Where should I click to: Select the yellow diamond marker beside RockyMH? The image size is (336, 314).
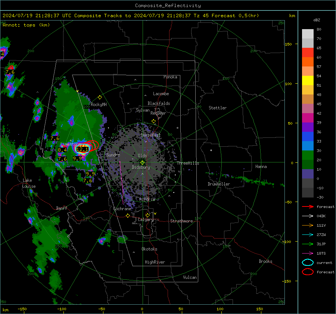click(x=100, y=97)
